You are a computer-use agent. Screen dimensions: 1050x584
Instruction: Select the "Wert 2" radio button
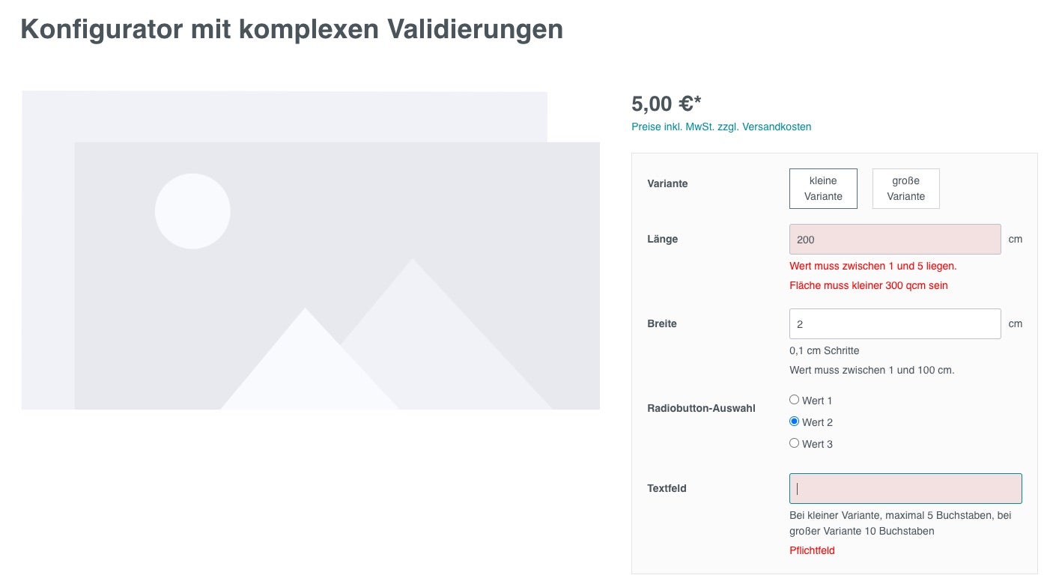795,422
